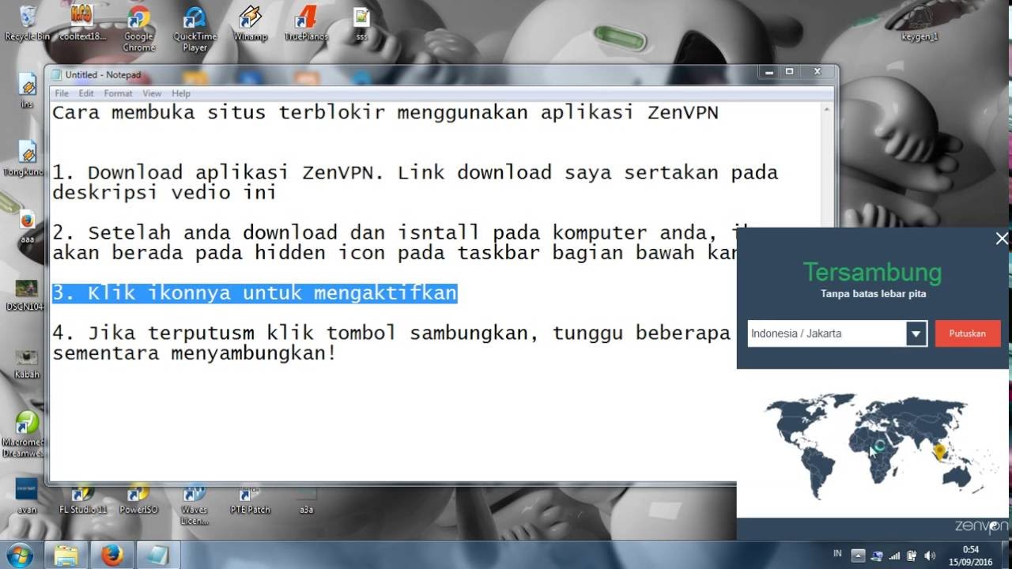The image size is (1012, 569).
Task: Click the Tersambung status text
Action: 873,273
